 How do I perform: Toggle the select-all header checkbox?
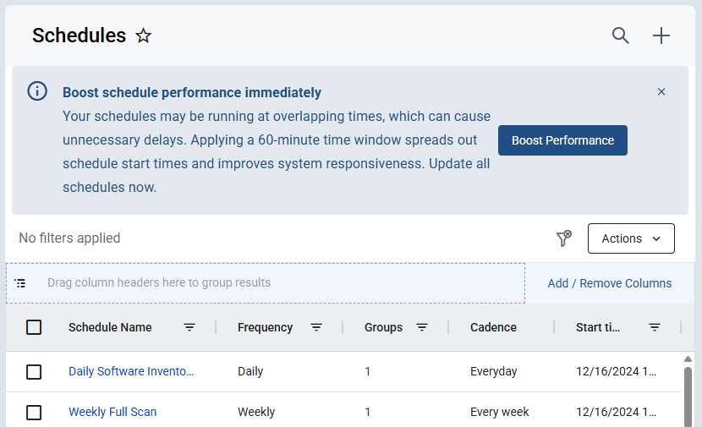(34, 327)
